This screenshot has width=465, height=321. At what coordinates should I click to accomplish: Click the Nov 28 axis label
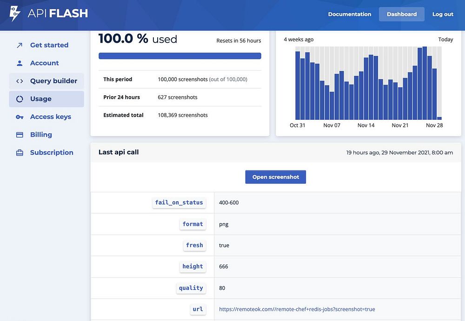tap(434, 125)
